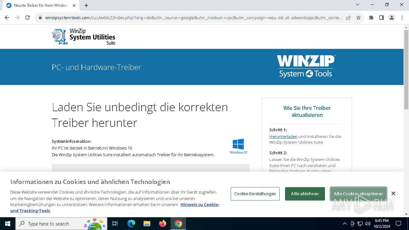The width and height of the screenshot is (409, 230).
Task: Open Cookie-Einstellungen
Action: click(x=255, y=194)
